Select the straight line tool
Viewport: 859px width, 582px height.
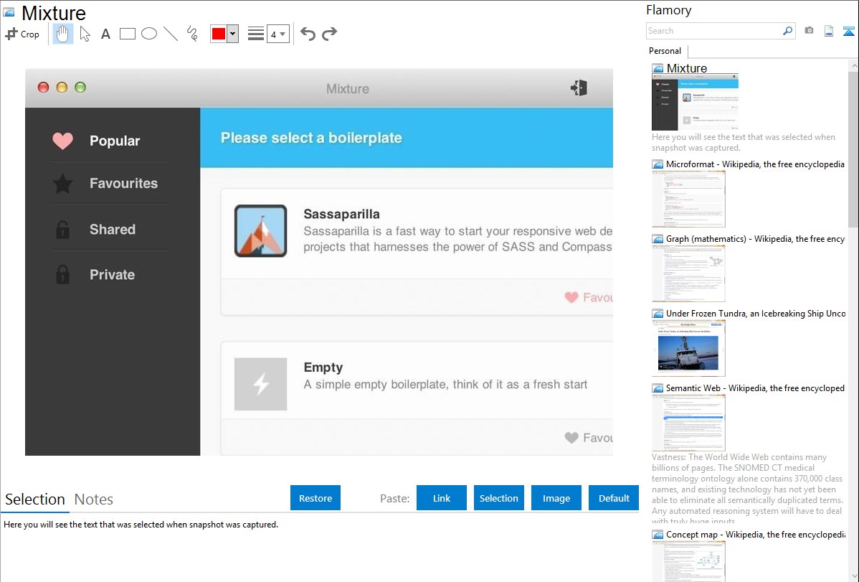coord(171,34)
